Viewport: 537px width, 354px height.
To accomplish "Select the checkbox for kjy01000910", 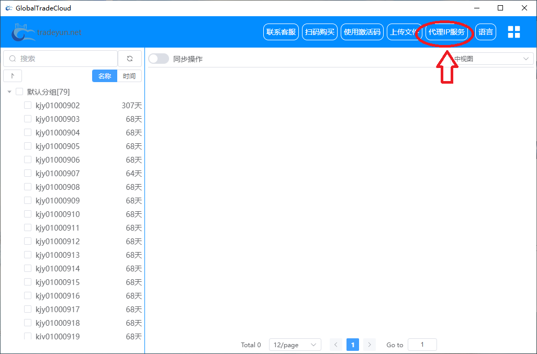I will coord(28,214).
